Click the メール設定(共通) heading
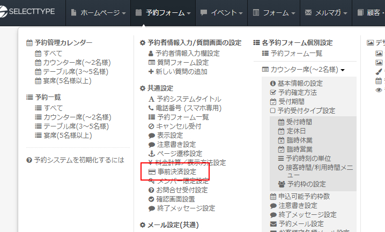Viewport: 385px width, 232px height. [169, 225]
